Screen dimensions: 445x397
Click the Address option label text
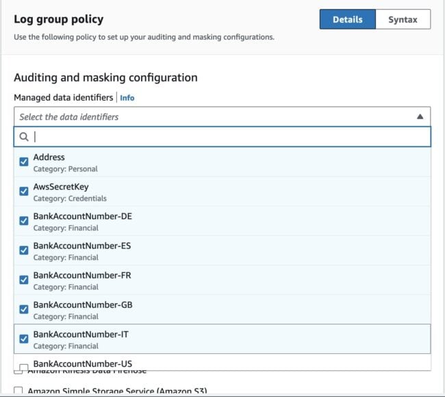(x=49, y=157)
